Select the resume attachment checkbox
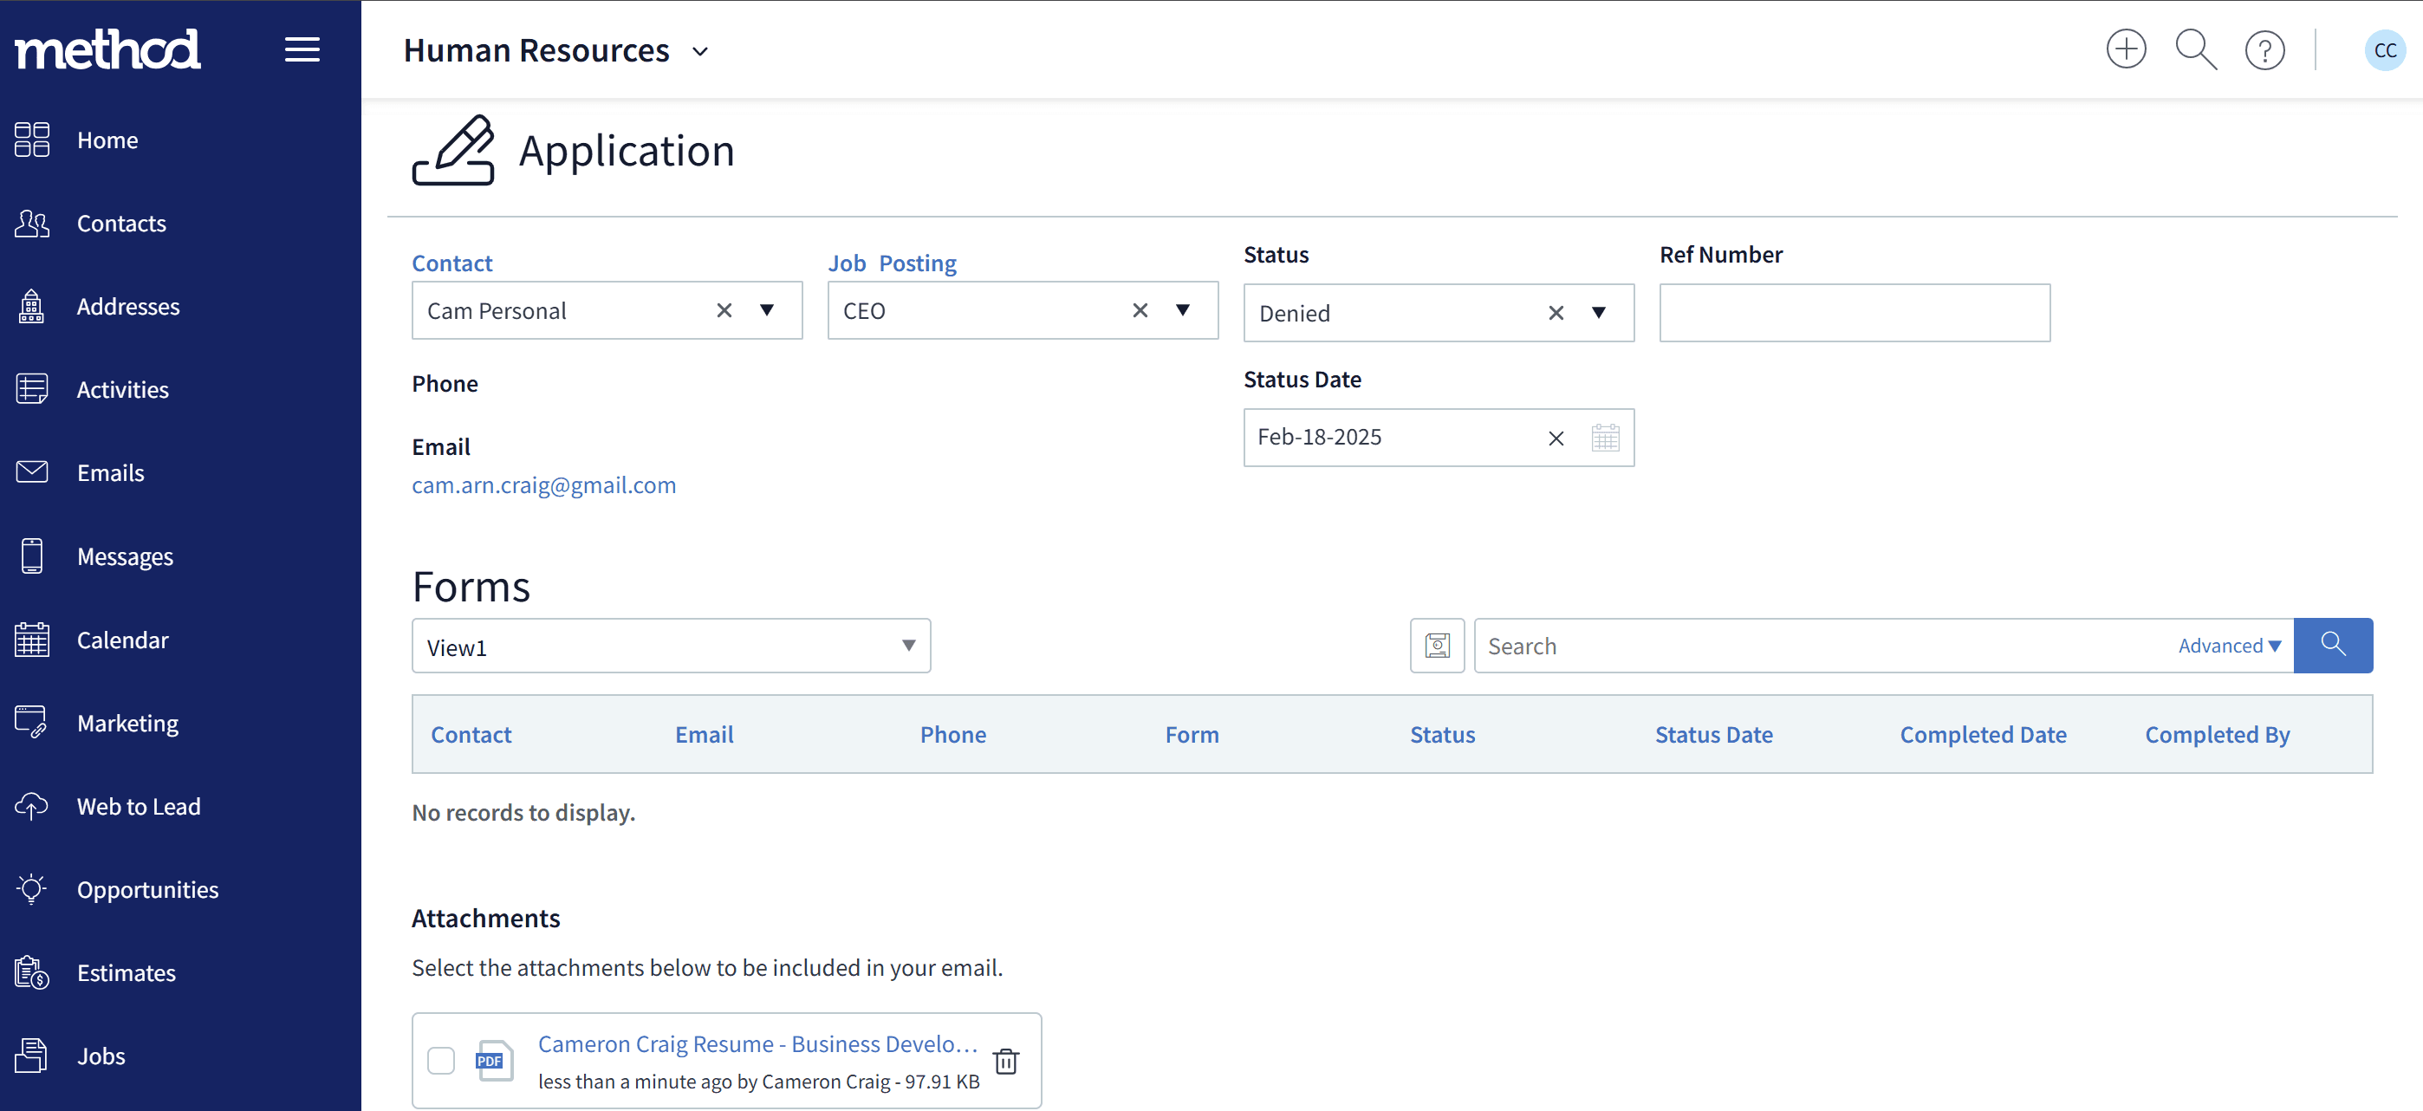Screen dimensions: 2423x1111 coord(441,1061)
